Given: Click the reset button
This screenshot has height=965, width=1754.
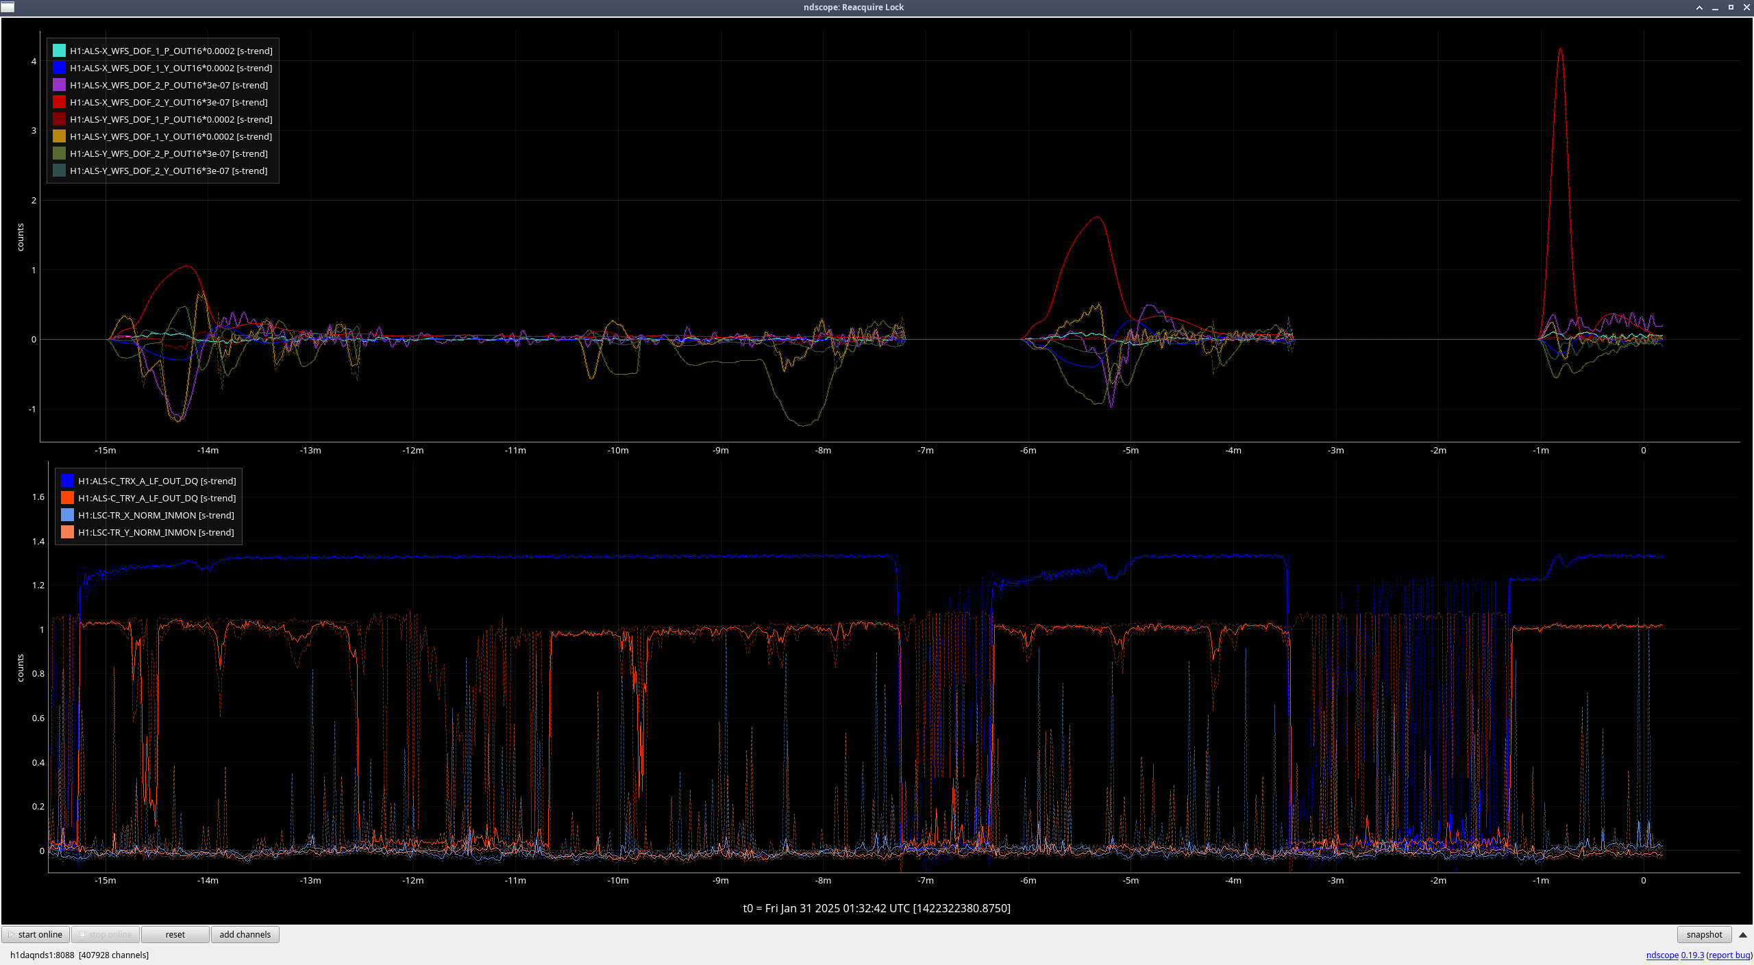Looking at the screenshot, I should (175, 934).
